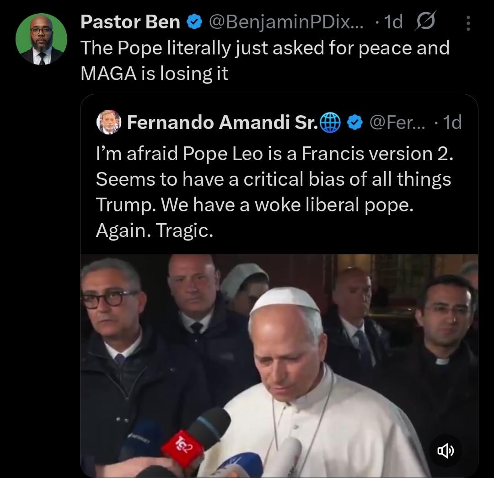
Task: Click the Grok slashed-circle icon
Action: pos(426,21)
